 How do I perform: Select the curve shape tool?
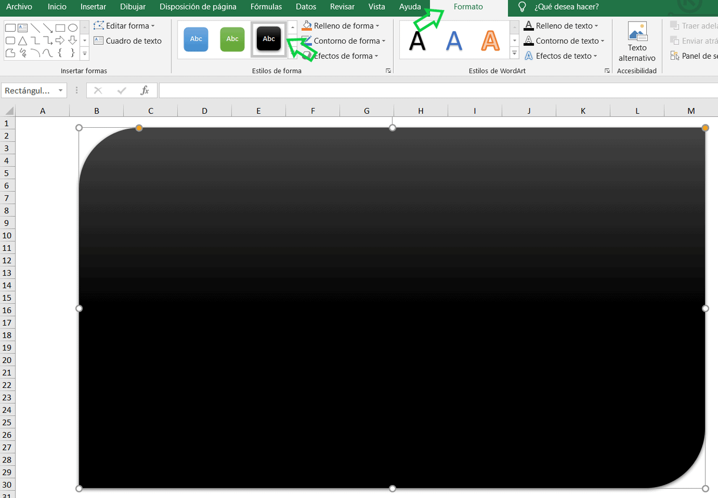[x=47, y=53]
